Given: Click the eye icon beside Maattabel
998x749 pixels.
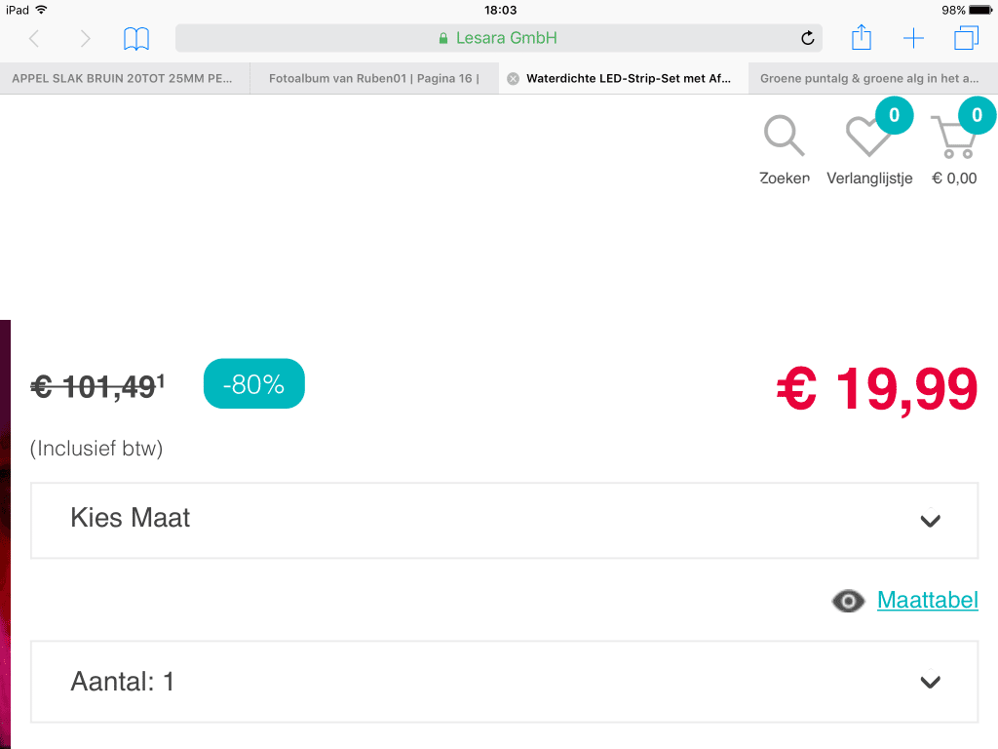Looking at the screenshot, I should click(x=848, y=601).
